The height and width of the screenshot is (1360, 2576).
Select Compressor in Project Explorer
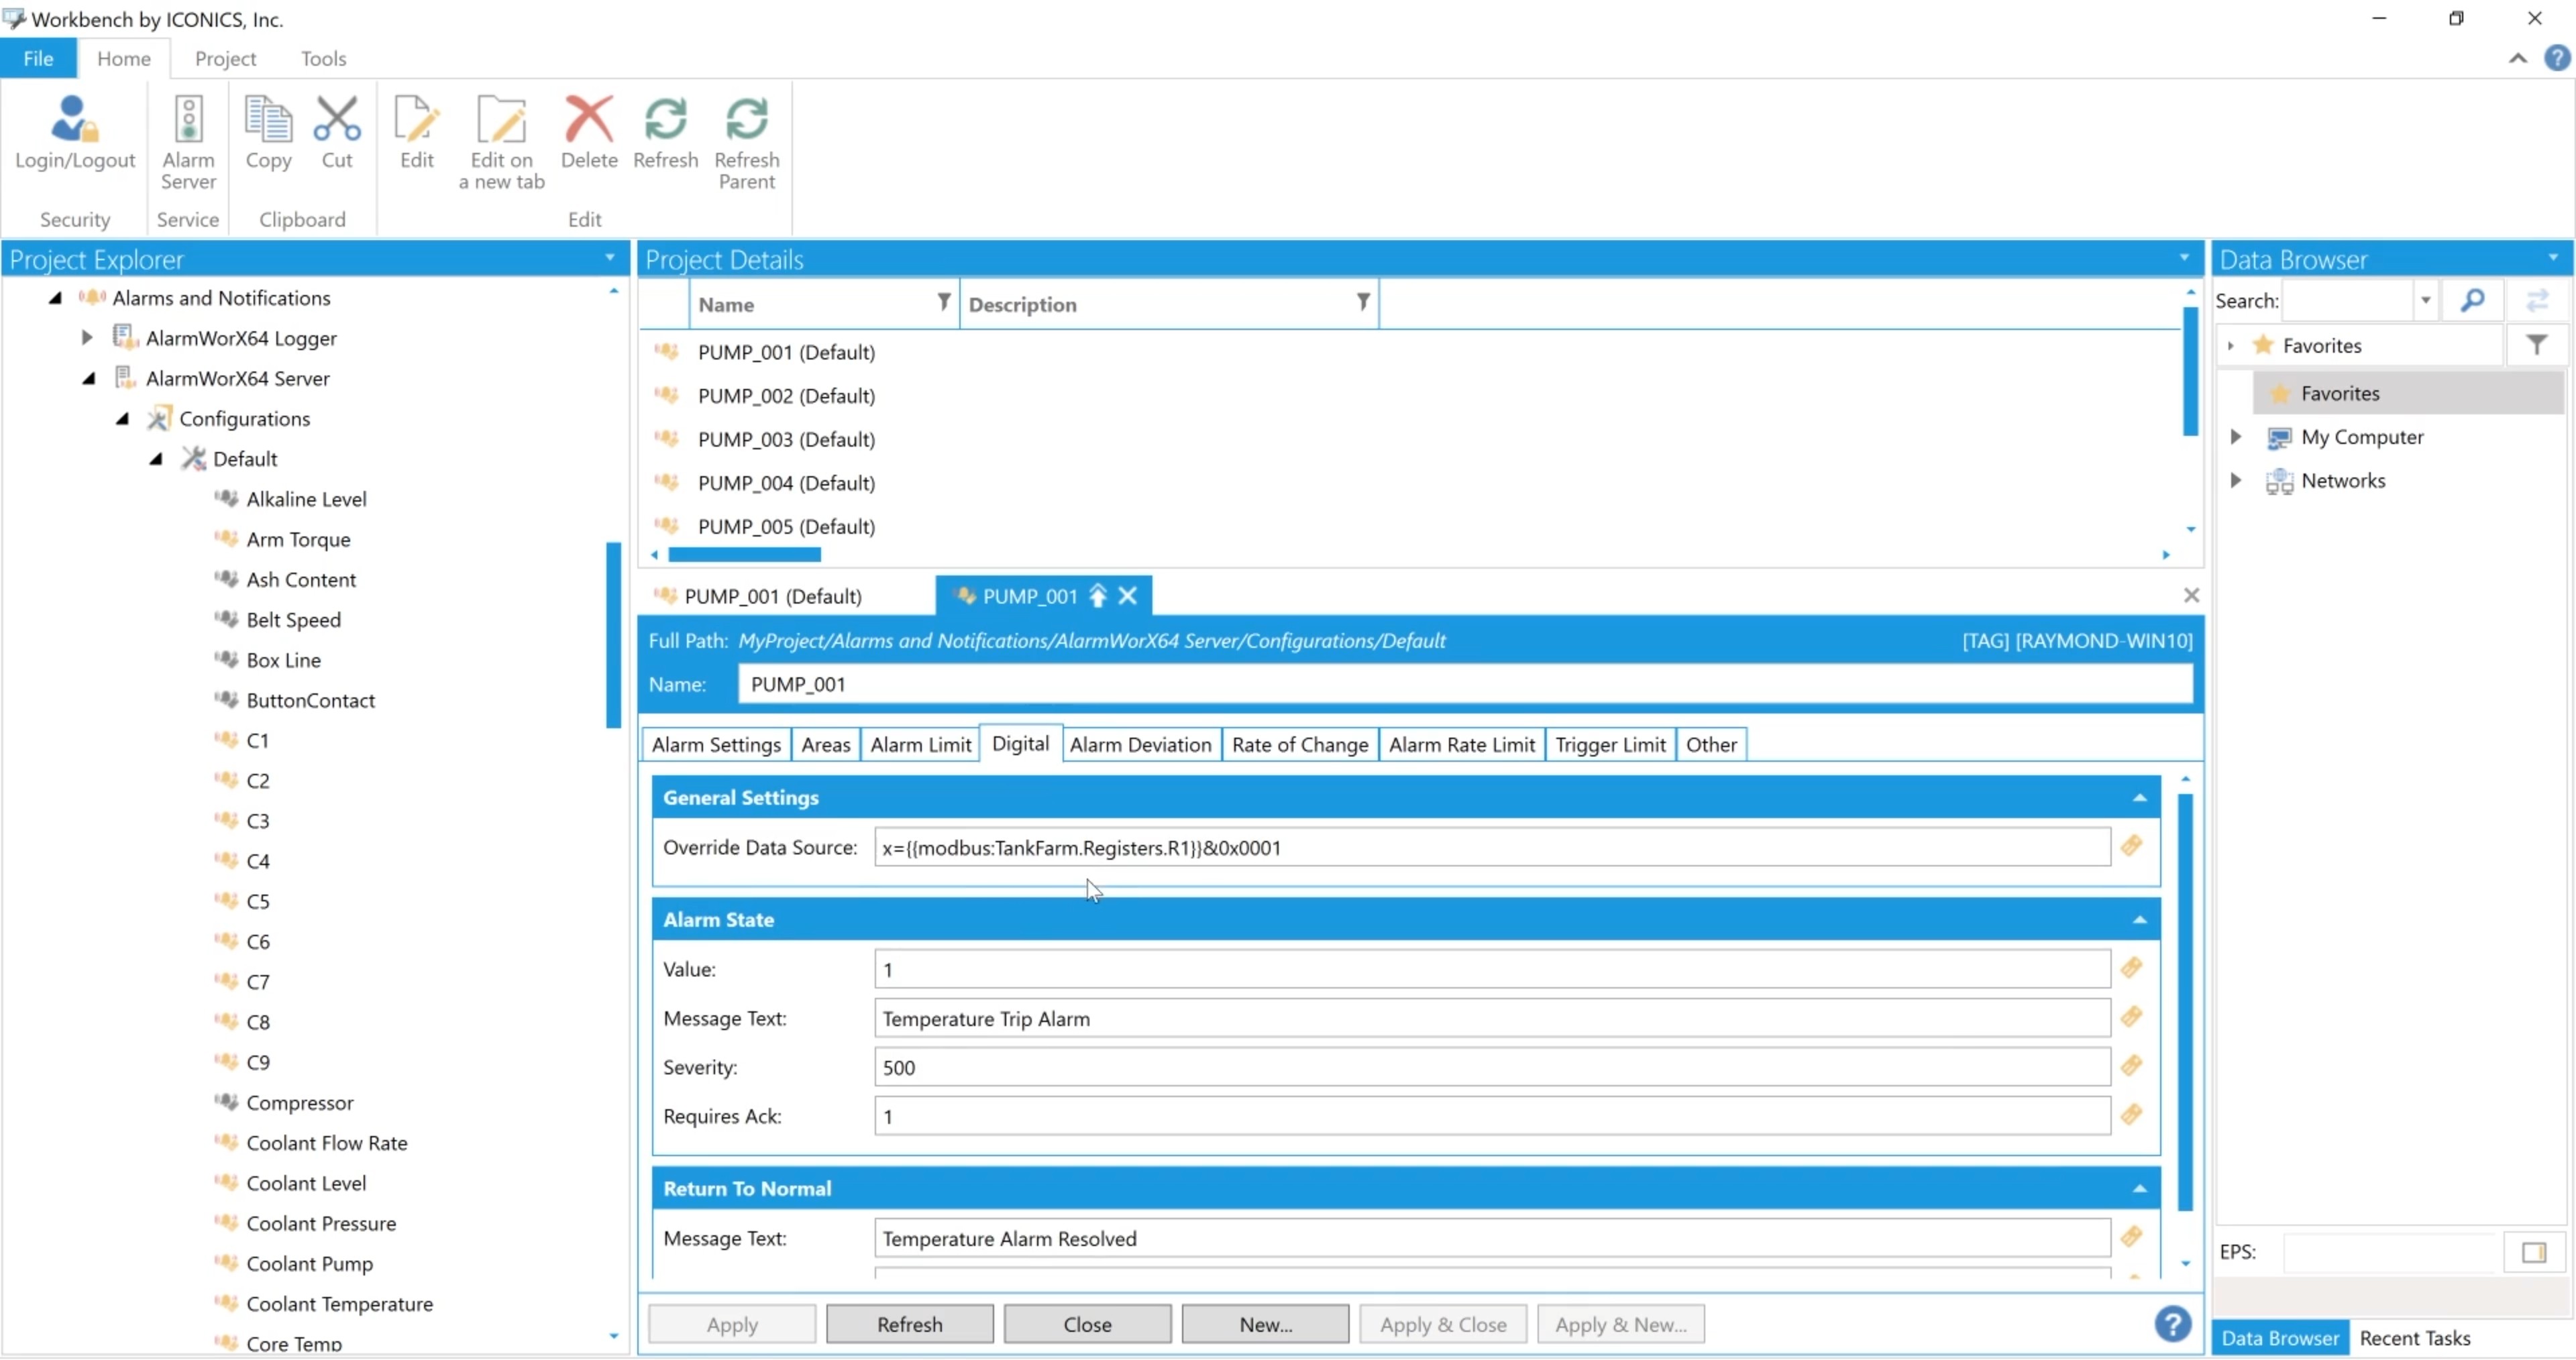(299, 1104)
